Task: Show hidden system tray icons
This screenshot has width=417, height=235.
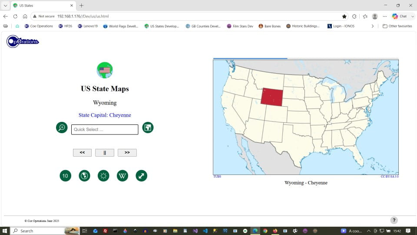Action: [x=369, y=231]
